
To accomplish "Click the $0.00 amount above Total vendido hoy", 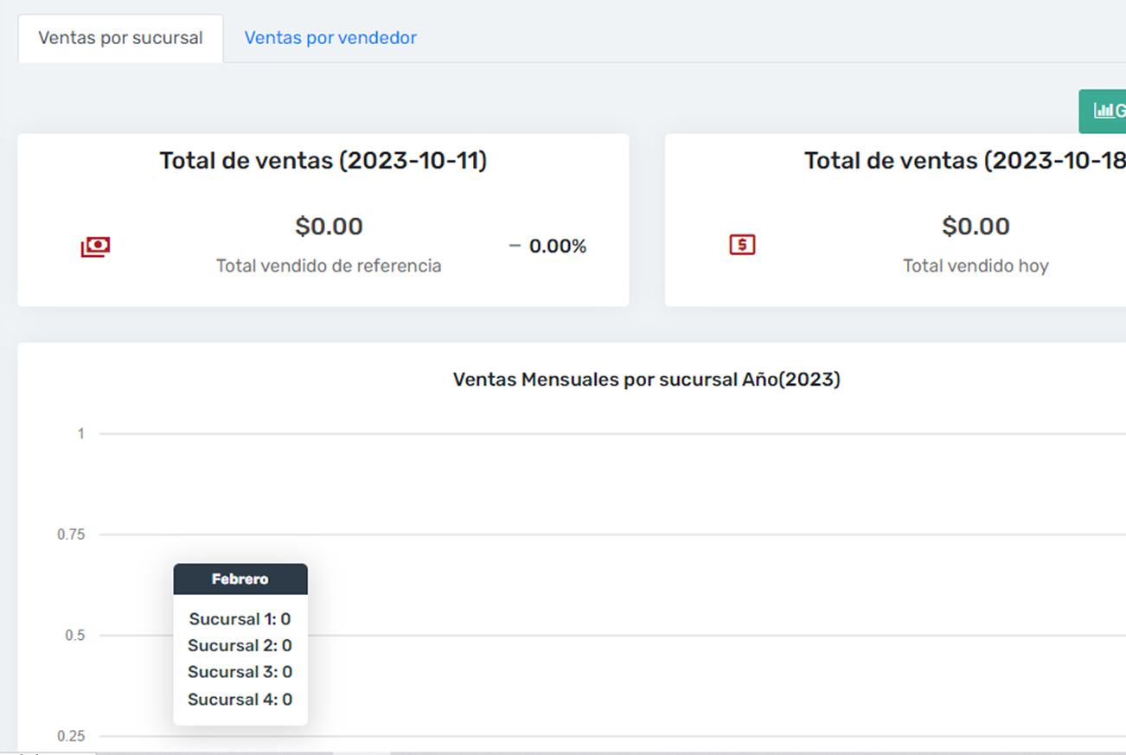I will tap(976, 227).
